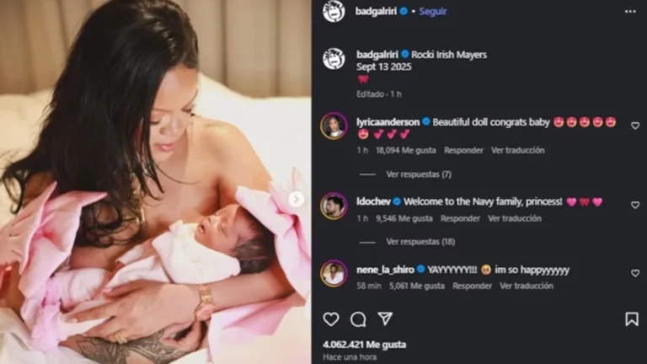
Task: Translate ldochev's comment with Ver traducción
Action: 515,218
